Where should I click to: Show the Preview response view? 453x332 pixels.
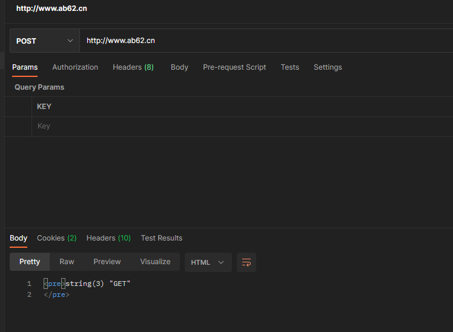pyautogui.click(x=107, y=262)
